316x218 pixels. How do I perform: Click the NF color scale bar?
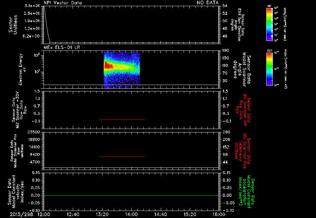[x=269, y=24]
